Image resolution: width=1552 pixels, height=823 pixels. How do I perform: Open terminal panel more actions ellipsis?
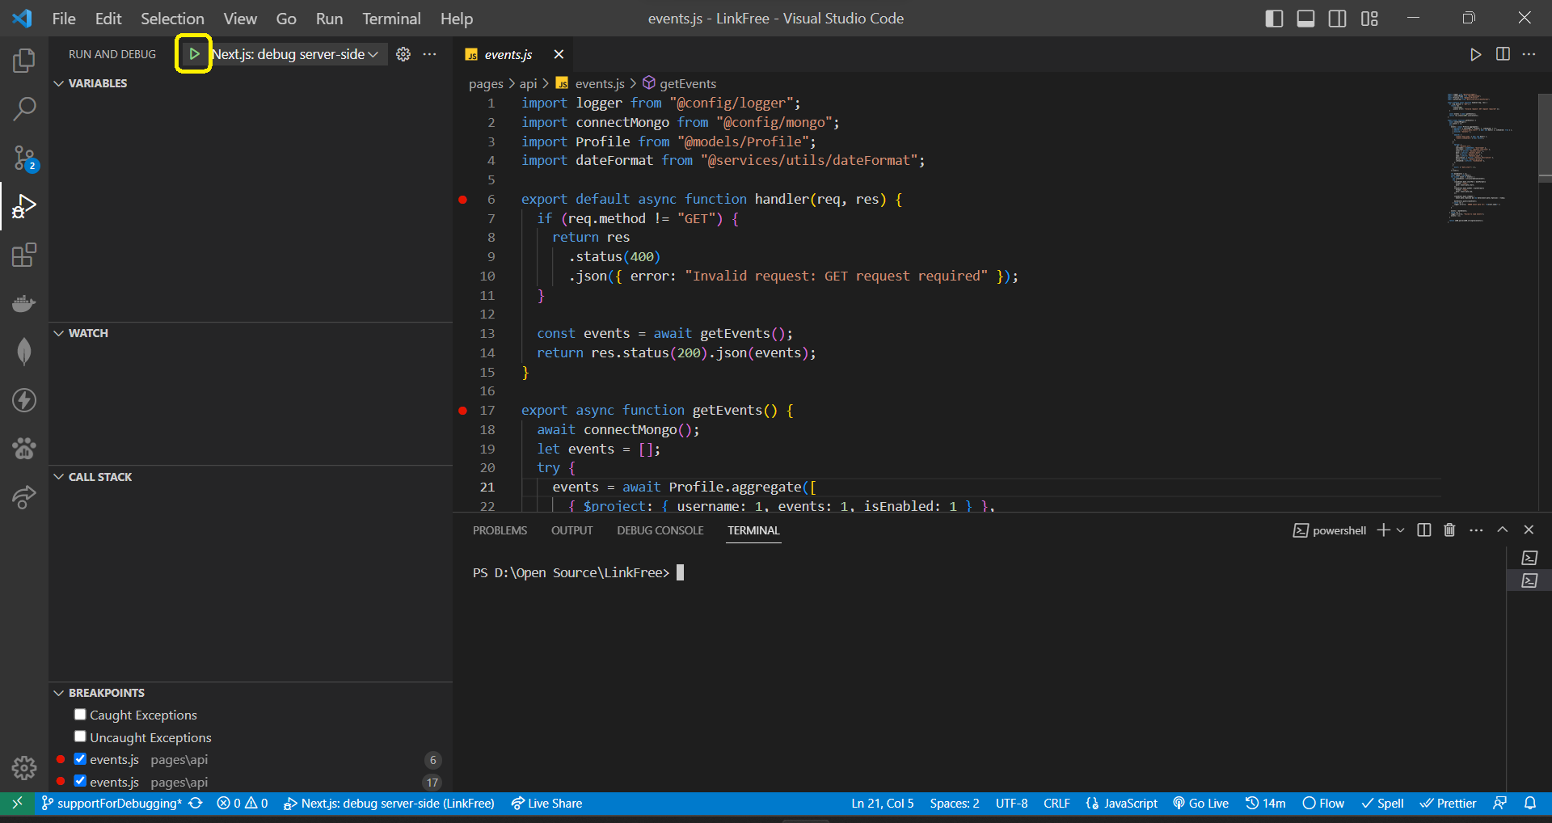point(1476,530)
